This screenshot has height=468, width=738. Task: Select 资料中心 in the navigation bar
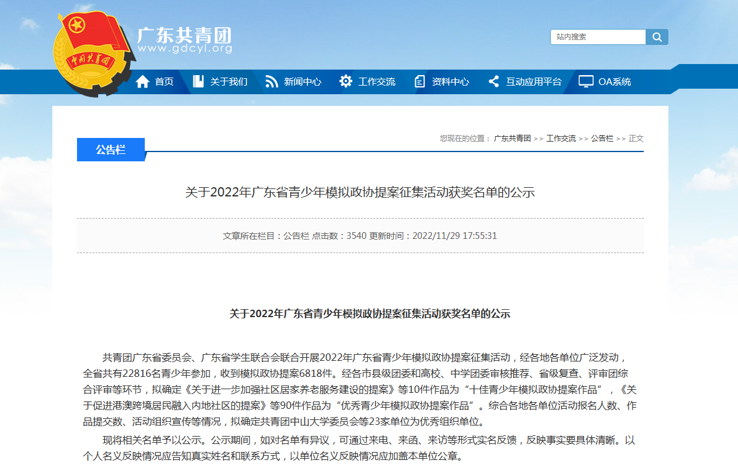(x=450, y=81)
